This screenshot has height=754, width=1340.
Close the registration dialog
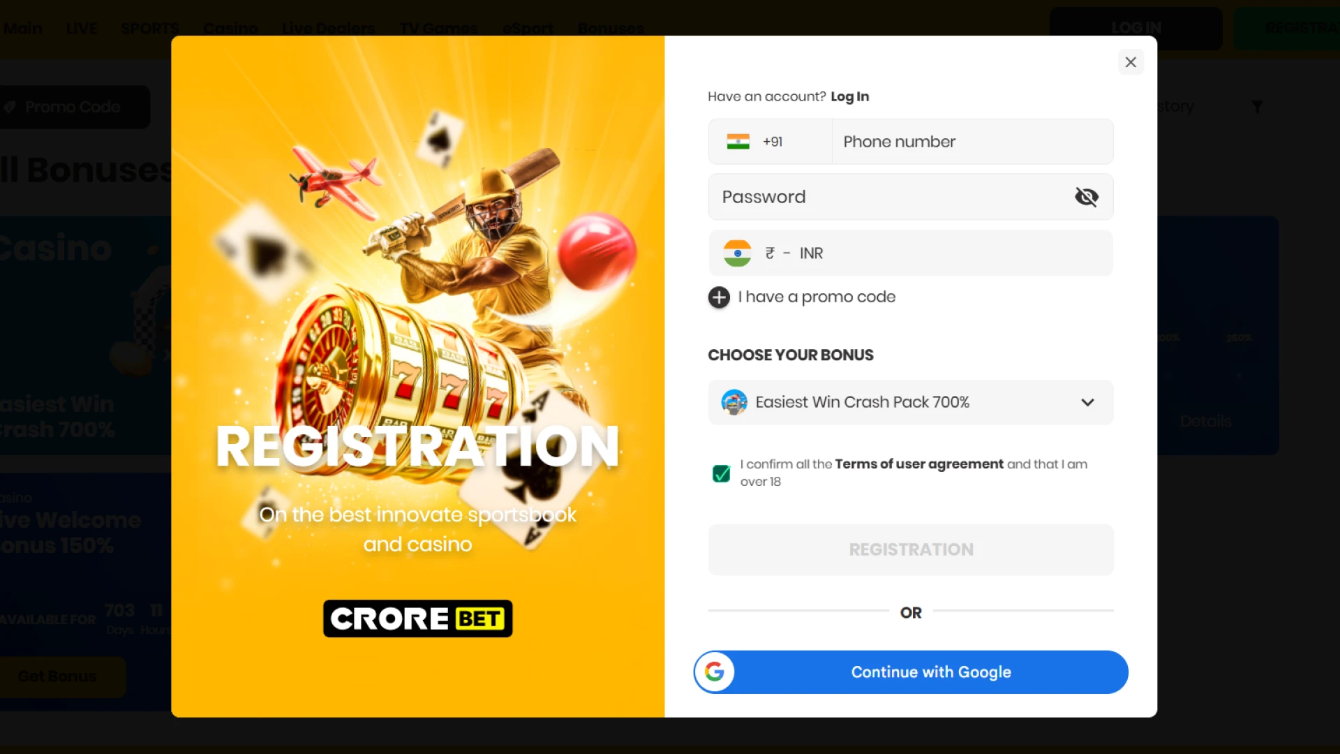pos(1131,62)
